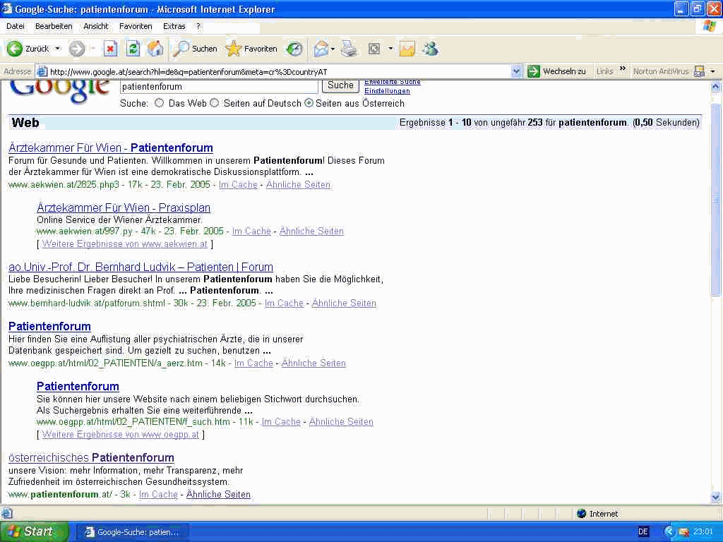Click the Google logo
723x542 pixels.
(x=59, y=91)
